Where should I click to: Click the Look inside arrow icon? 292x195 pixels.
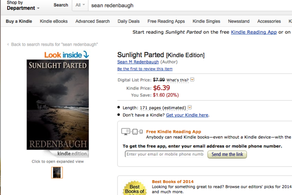coord(86,55)
